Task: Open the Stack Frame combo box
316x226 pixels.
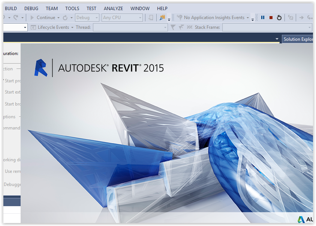Action: pos(267,27)
